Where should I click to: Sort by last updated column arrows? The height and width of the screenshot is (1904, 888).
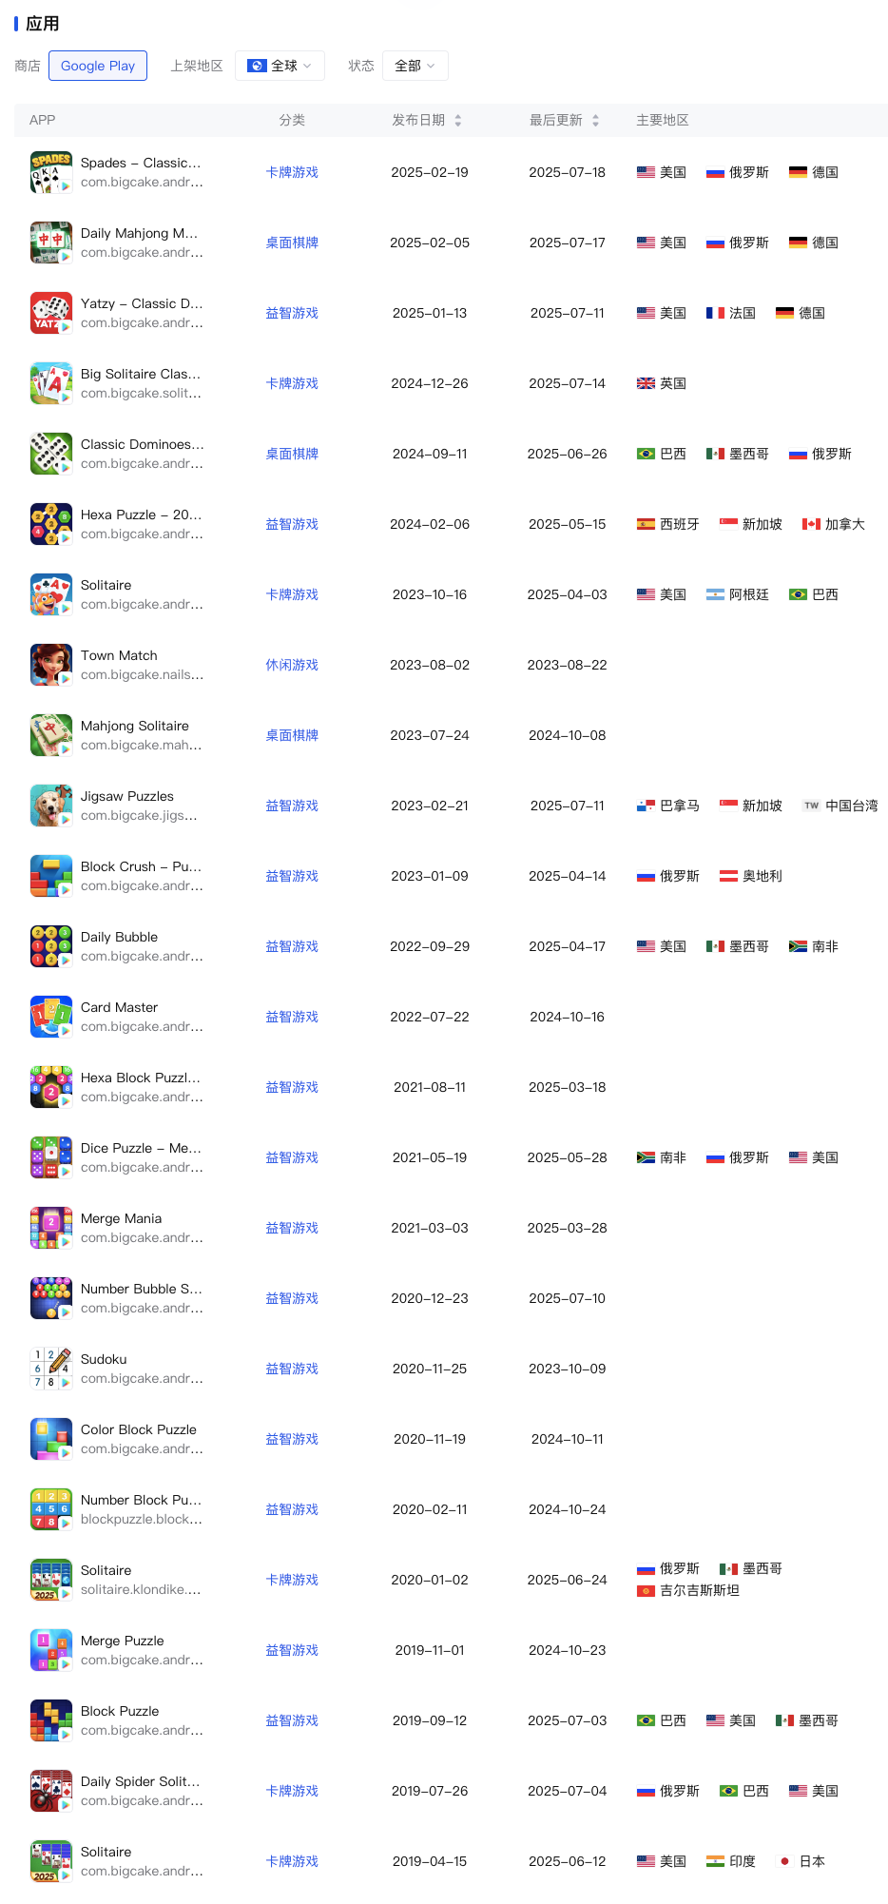coord(596,120)
